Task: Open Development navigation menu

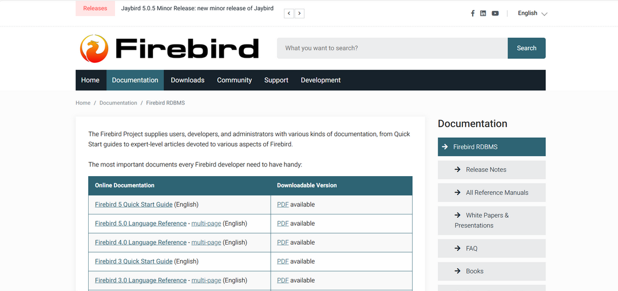Action: click(320, 80)
